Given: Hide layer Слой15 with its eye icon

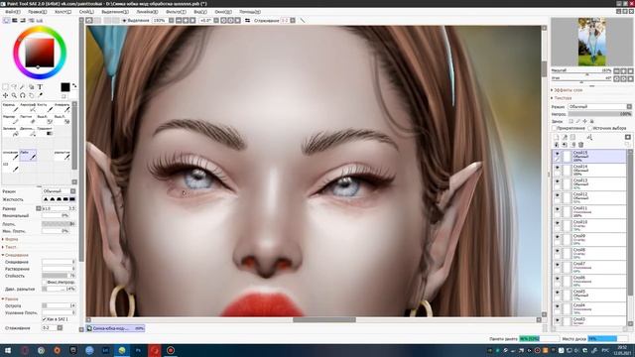Looking at the screenshot, I should [558, 154].
